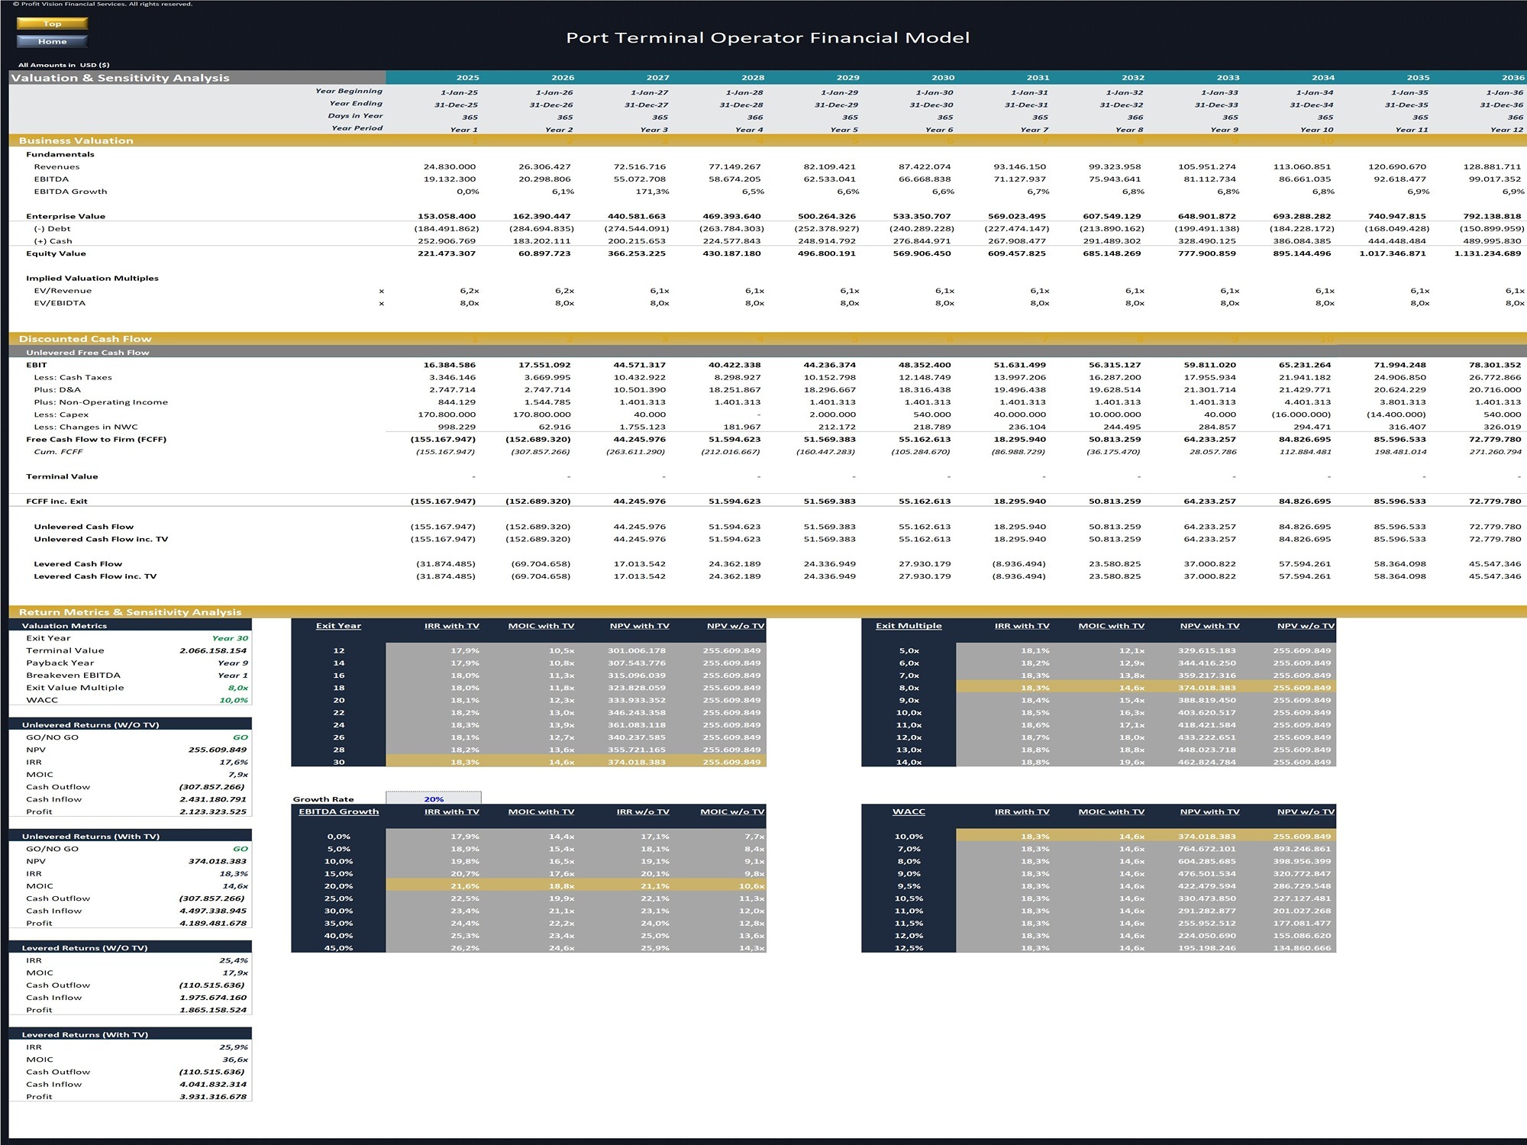The image size is (1527, 1145).
Task: Click the blue Home navigation button
Action: click(x=51, y=42)
